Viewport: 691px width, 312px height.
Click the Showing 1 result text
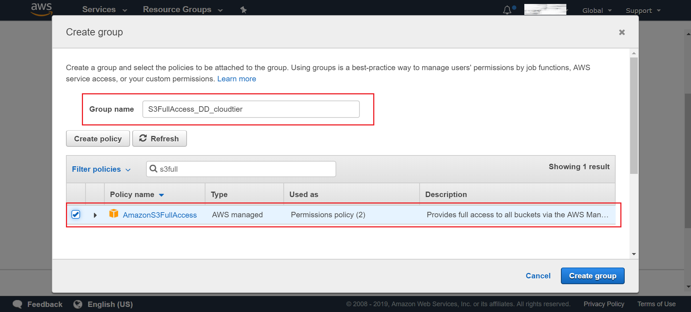click(x=579, y=167)
